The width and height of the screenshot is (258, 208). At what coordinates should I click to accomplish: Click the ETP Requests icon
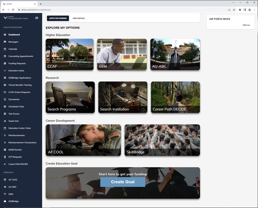5,157
